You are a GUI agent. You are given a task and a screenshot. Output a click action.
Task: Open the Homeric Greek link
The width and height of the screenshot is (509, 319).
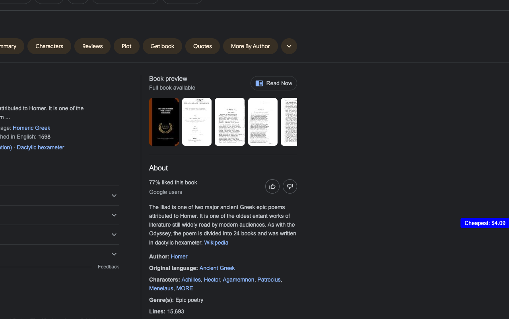pyautogui.click(x=31, y=128)
